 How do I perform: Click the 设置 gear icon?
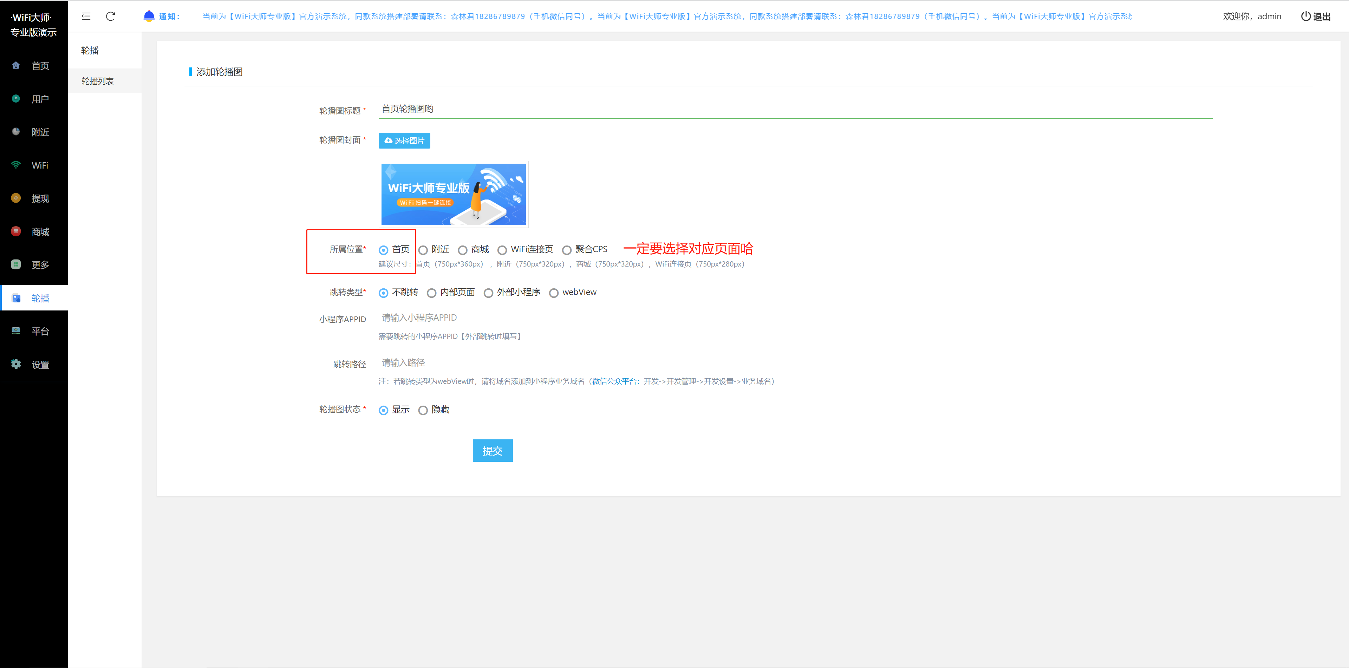tap(16, 364)
